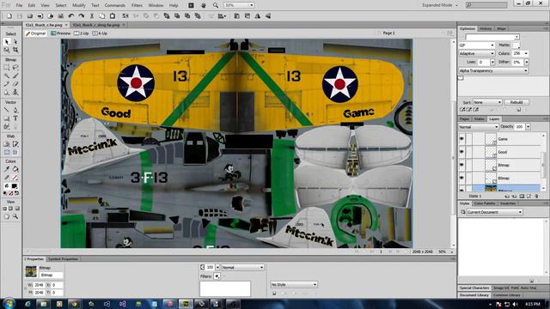The height and width of the screenshot is (309, 550).
Task: Open the Sort None dropdown
Action: point(487,102)
